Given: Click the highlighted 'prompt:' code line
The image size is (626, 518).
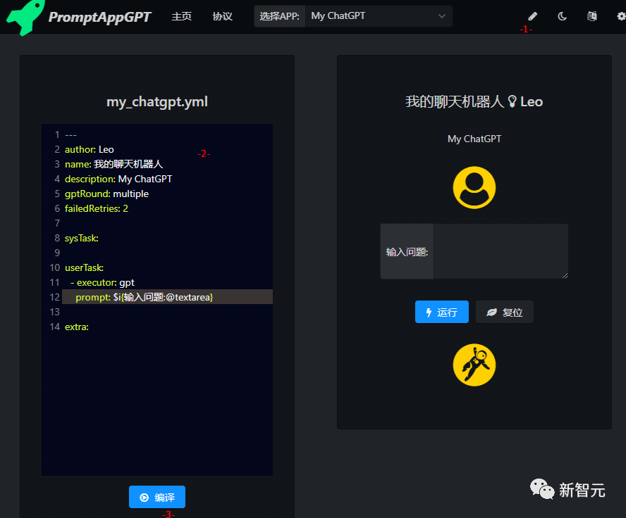Looking at the screenshot, I should (x=167, y=297).
